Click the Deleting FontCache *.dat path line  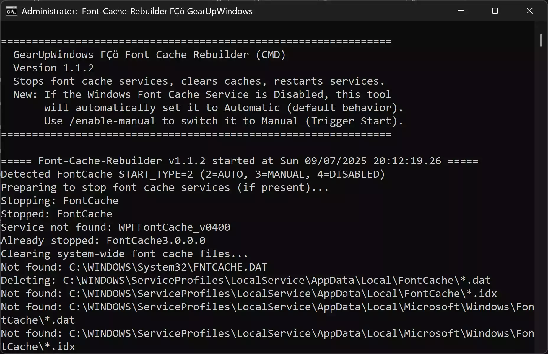pos(245,280)
